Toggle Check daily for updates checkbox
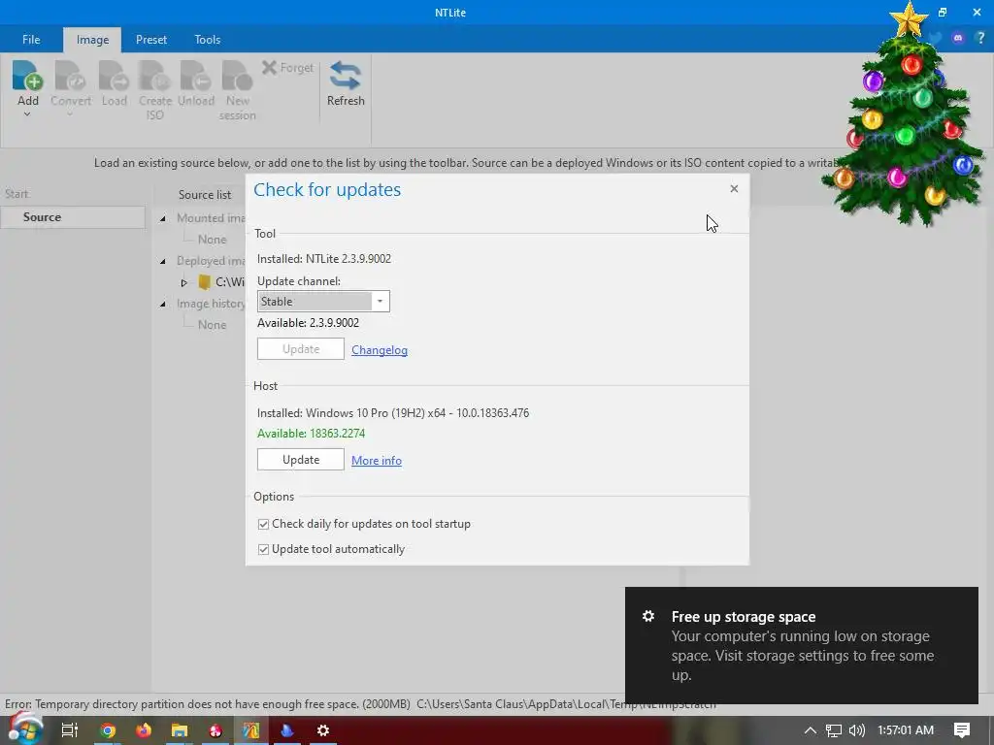 click(263, 524)
